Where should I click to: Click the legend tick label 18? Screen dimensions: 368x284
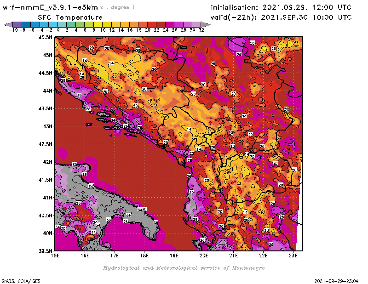(139, 30)
